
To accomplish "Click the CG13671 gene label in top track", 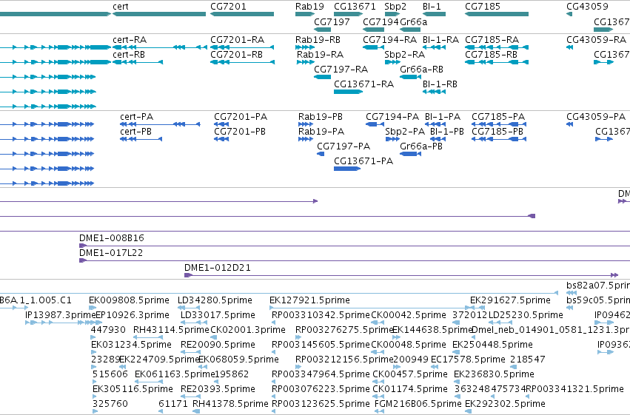I will pos(355,7).
